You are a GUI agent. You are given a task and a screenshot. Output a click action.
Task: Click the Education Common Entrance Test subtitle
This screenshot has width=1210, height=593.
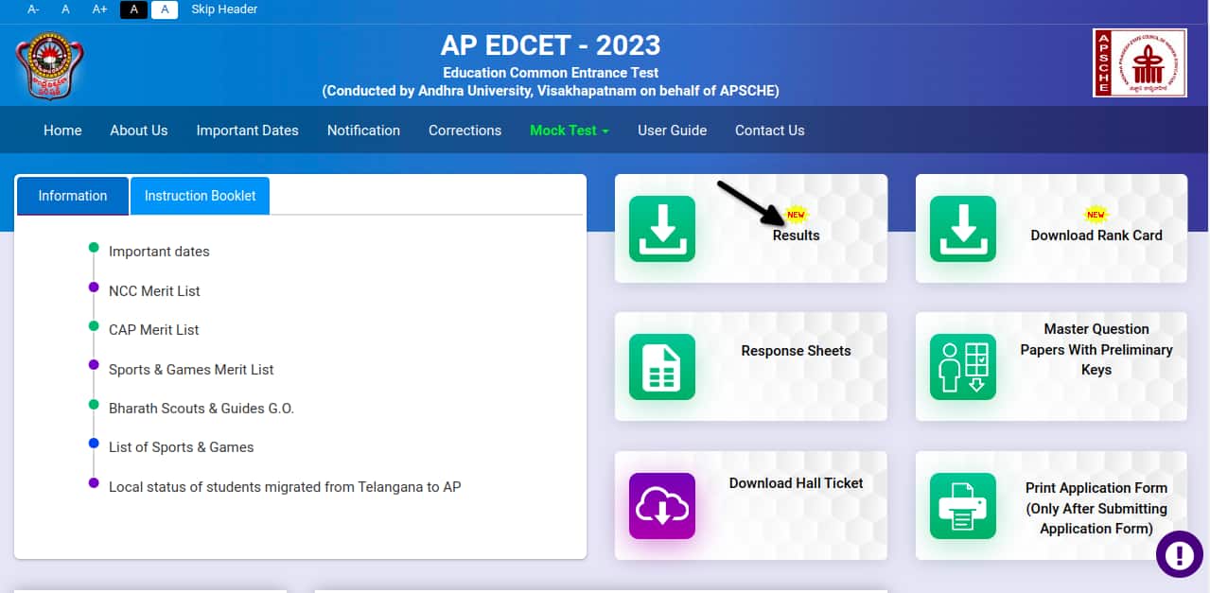pos(551,73)
